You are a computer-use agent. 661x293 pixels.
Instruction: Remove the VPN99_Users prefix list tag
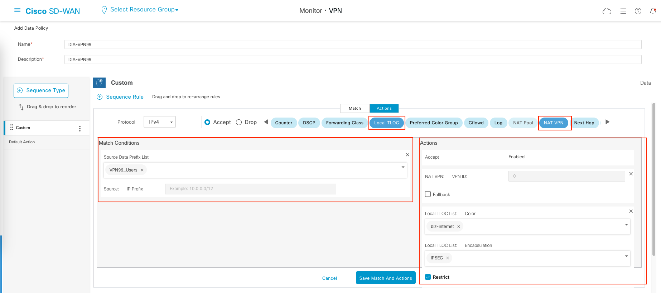(x=142, y=170)
